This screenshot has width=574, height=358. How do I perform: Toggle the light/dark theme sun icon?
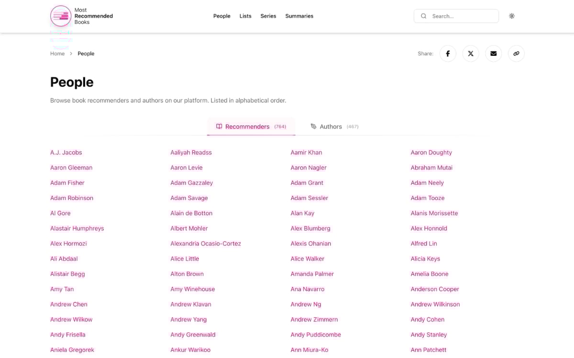(x=512, y=16)
